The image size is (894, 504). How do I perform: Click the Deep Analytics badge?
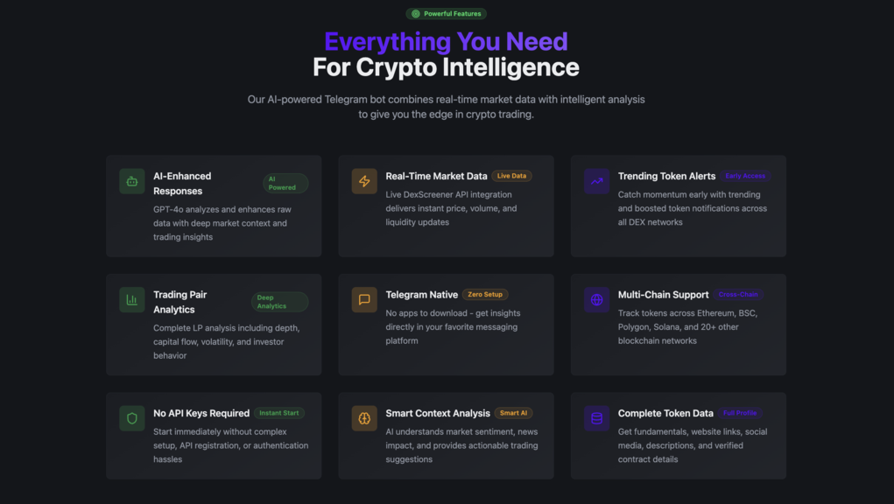(x=279, y=302)
